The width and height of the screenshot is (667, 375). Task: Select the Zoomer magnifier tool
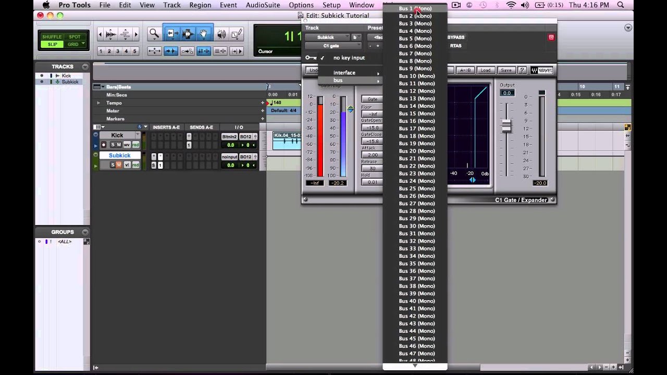[x=154, y=34]
